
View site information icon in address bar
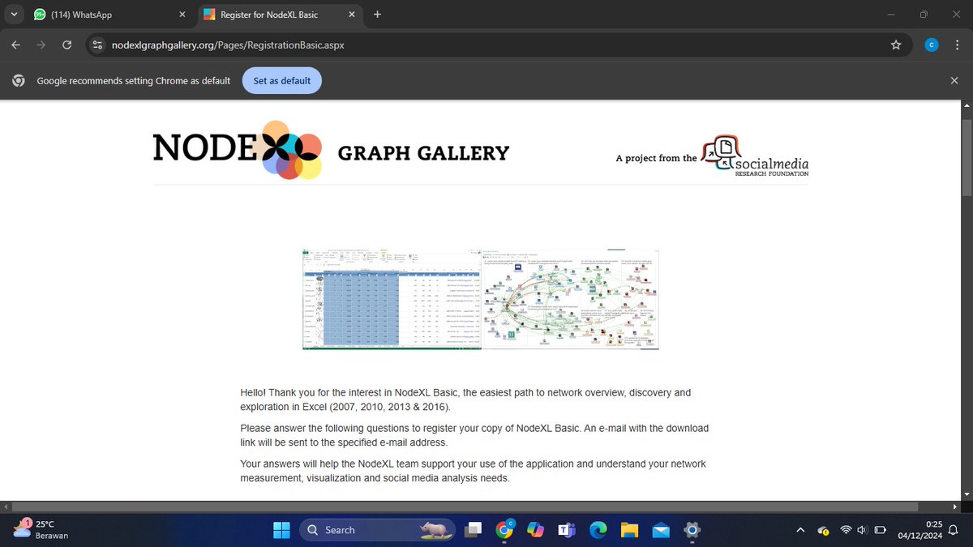click(x=97, y=45)
